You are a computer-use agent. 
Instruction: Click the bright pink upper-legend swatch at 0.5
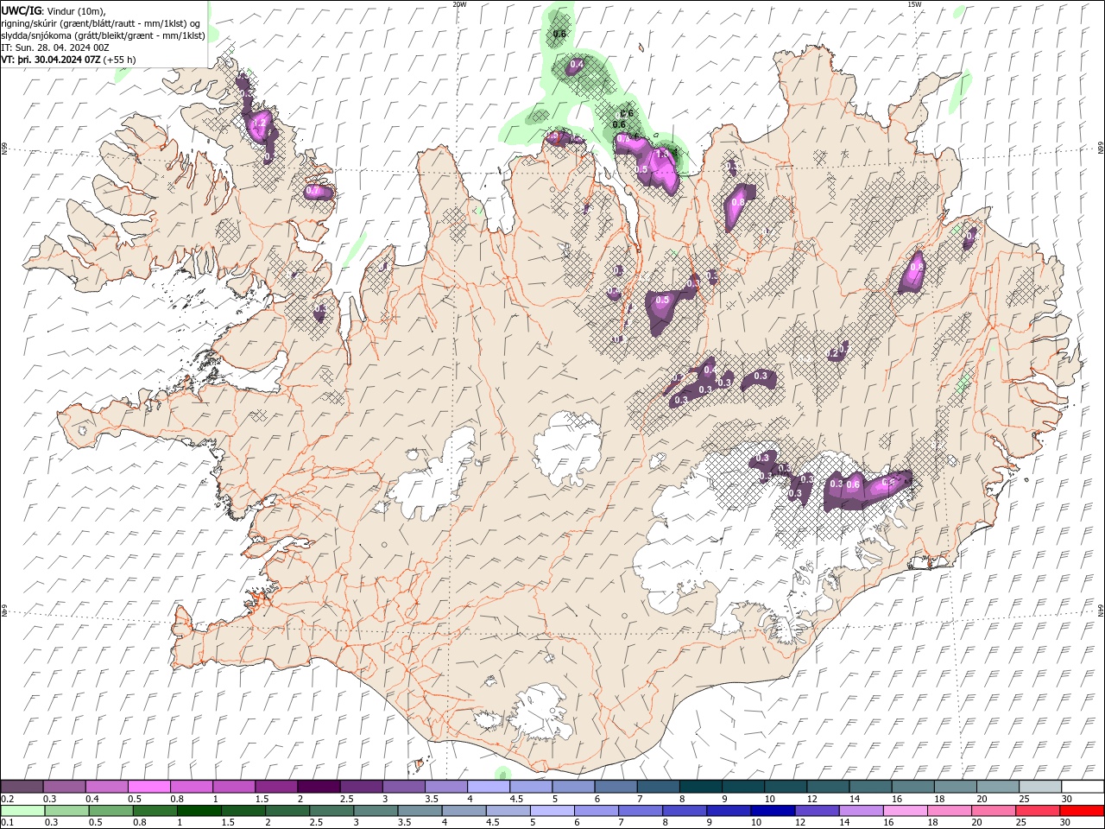click(x=149, y=787)
